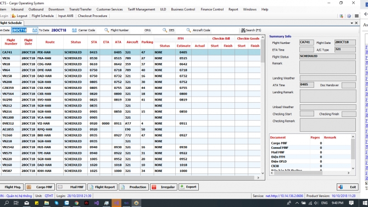Open the Windows notification center icon

pos(352,203)
